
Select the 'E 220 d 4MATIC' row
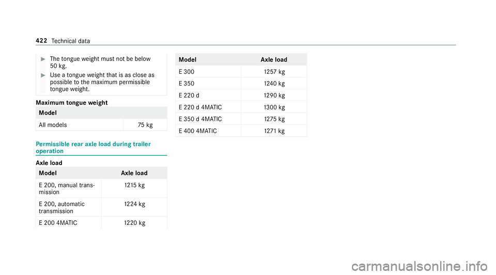241,107
